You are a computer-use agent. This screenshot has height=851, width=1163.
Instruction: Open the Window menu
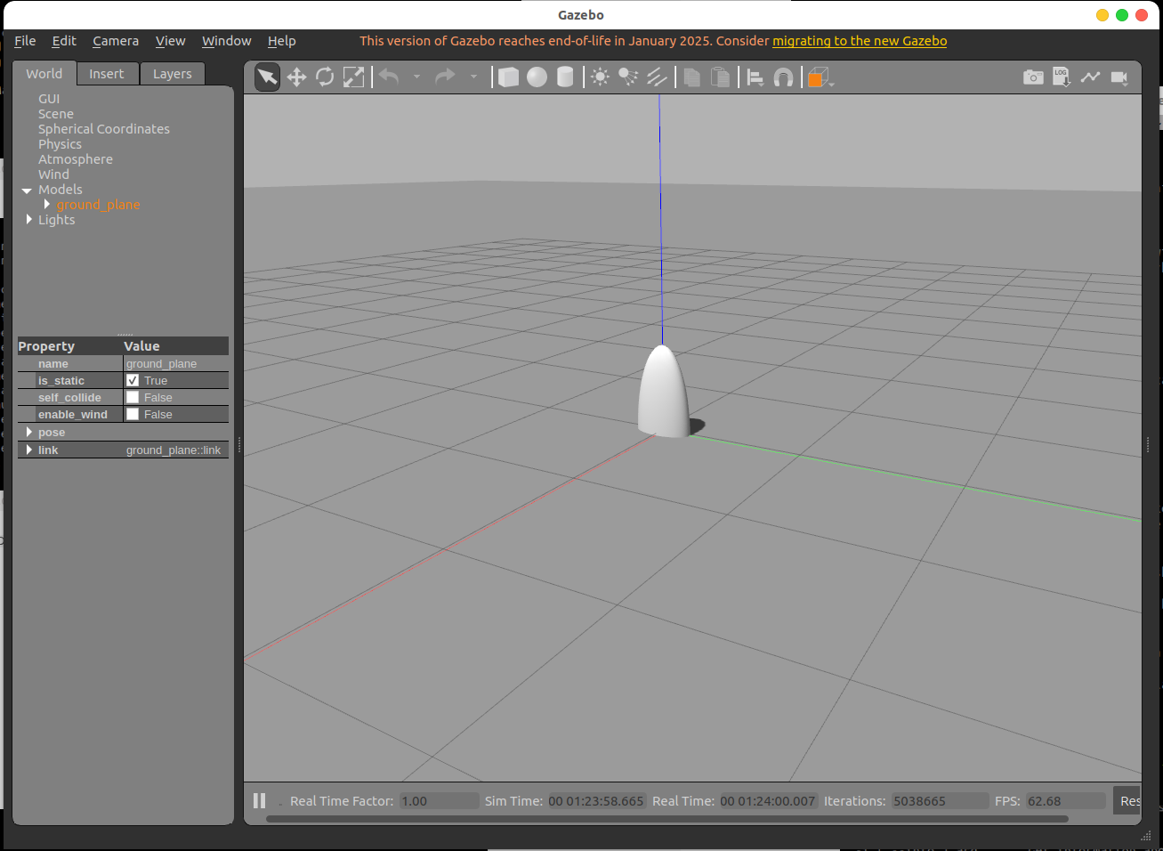click(x=226, y=41)
